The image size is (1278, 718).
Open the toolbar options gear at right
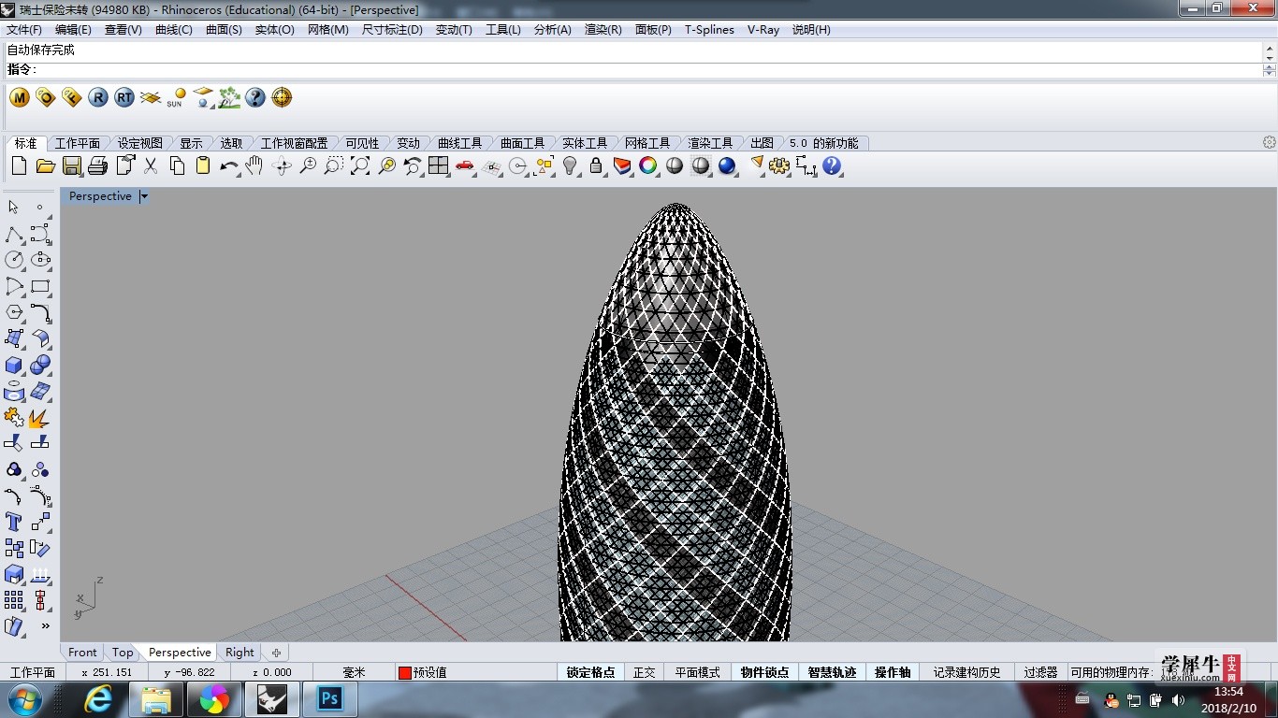pyautogui.click(x=1269, y=143)
